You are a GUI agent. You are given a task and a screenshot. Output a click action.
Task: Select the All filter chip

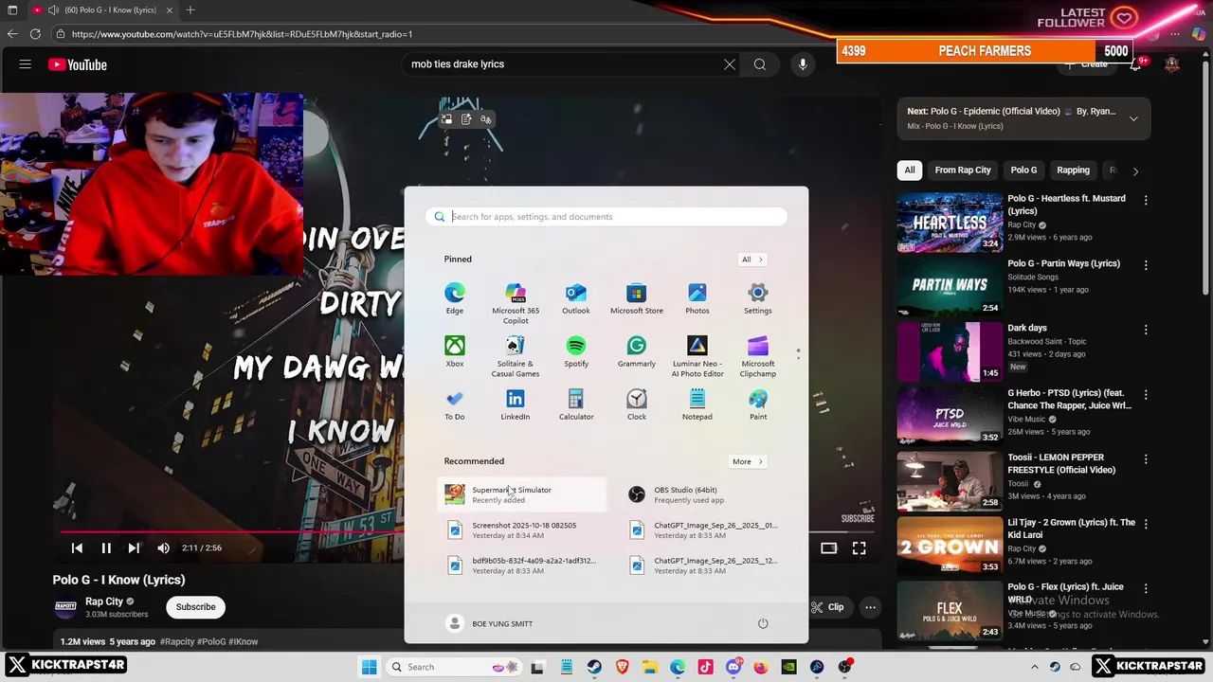[x=910, y=170]
